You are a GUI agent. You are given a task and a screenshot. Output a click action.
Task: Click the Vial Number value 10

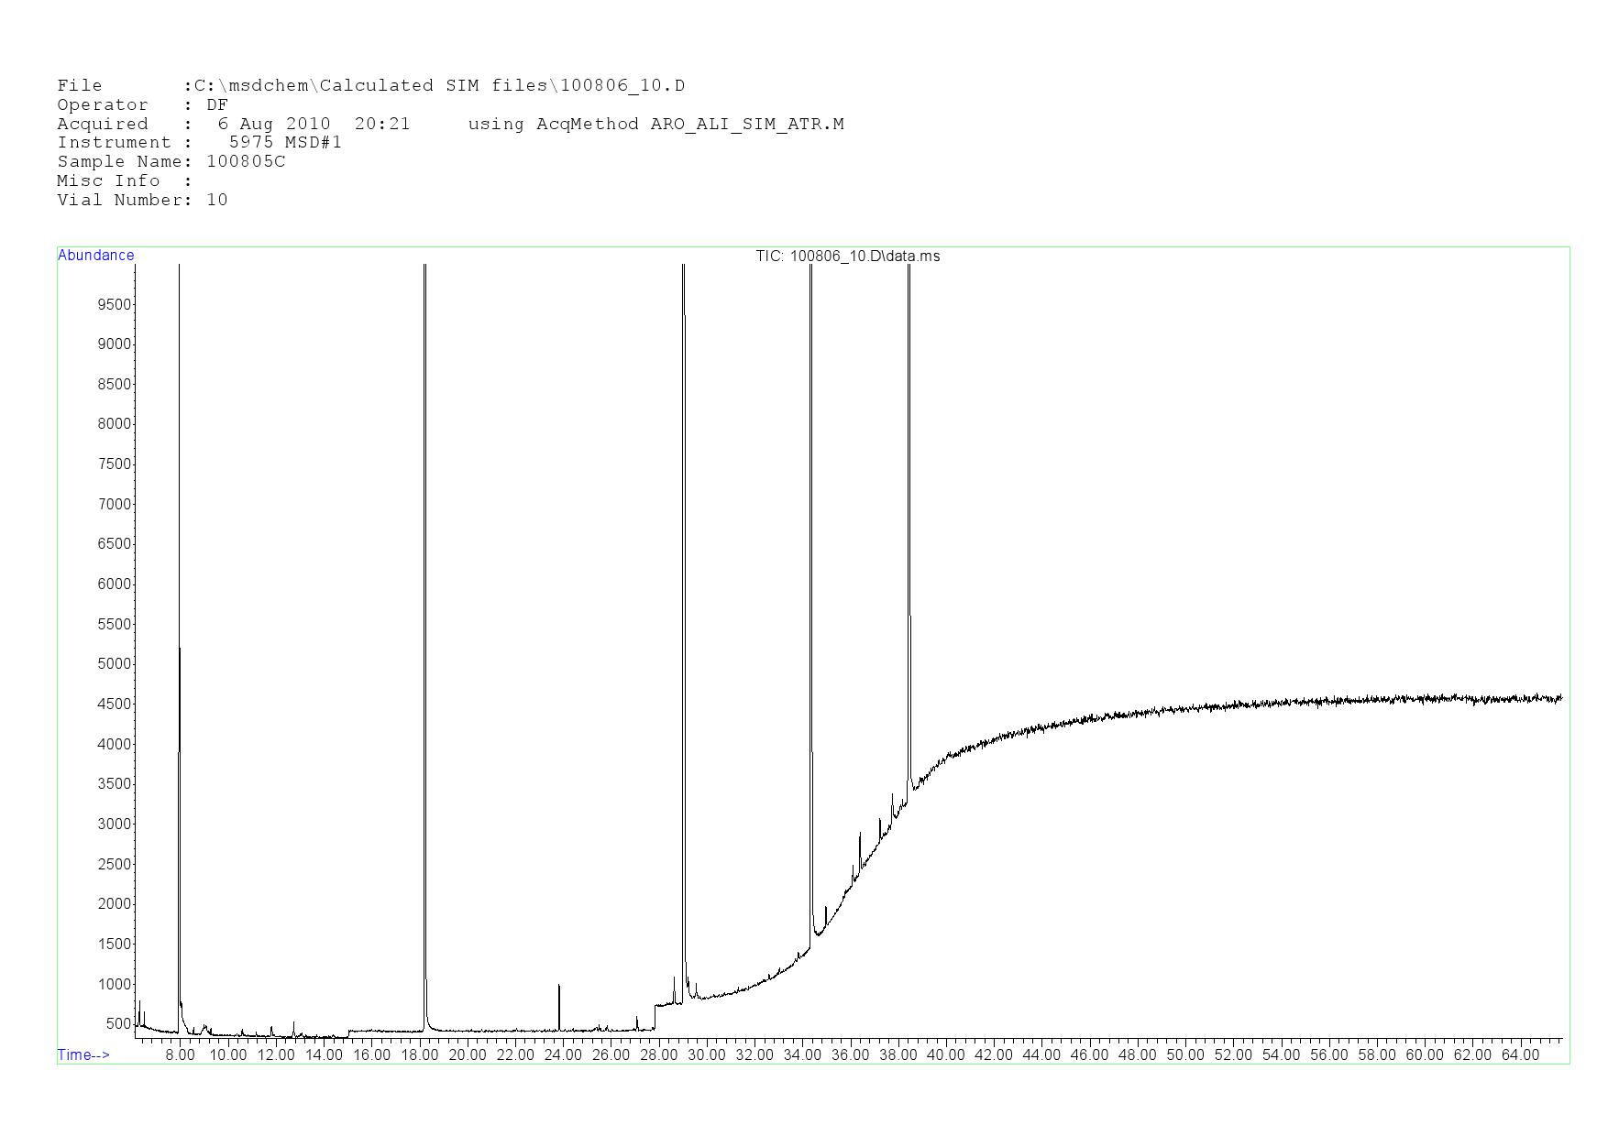tap(217, 201)
